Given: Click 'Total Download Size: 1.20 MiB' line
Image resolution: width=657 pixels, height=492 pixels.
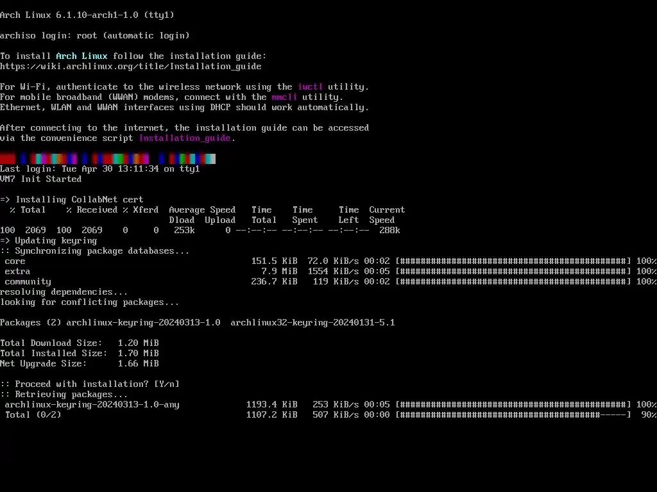Looking at the screenshot, I should (80, 343).
